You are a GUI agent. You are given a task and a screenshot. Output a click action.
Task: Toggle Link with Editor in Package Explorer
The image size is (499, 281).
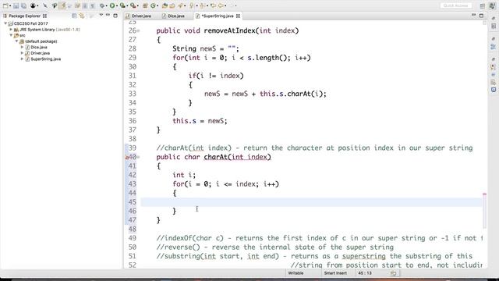[82, 16]
